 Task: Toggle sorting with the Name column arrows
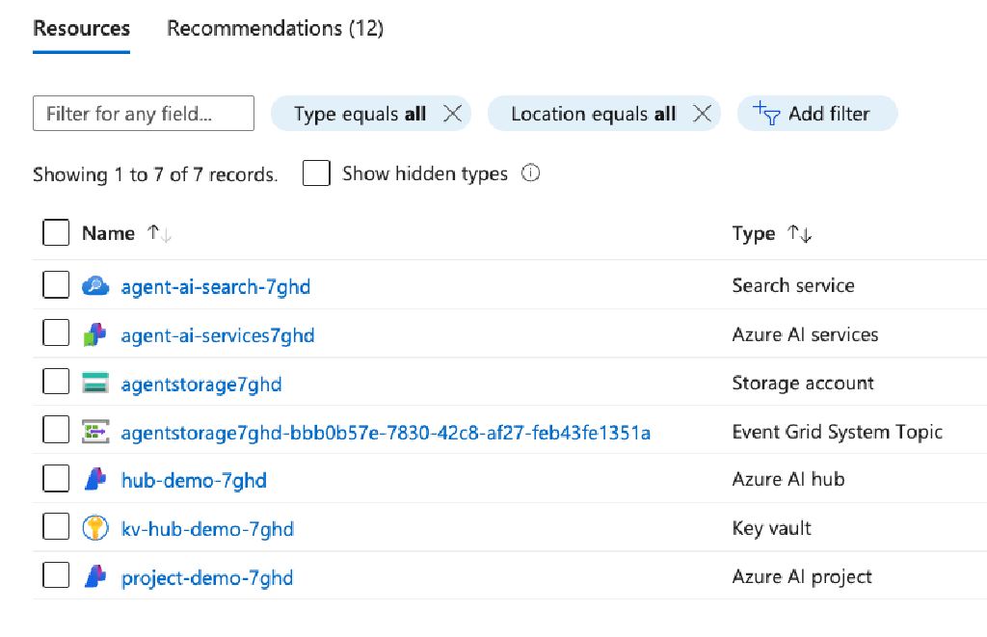(158, 232)
